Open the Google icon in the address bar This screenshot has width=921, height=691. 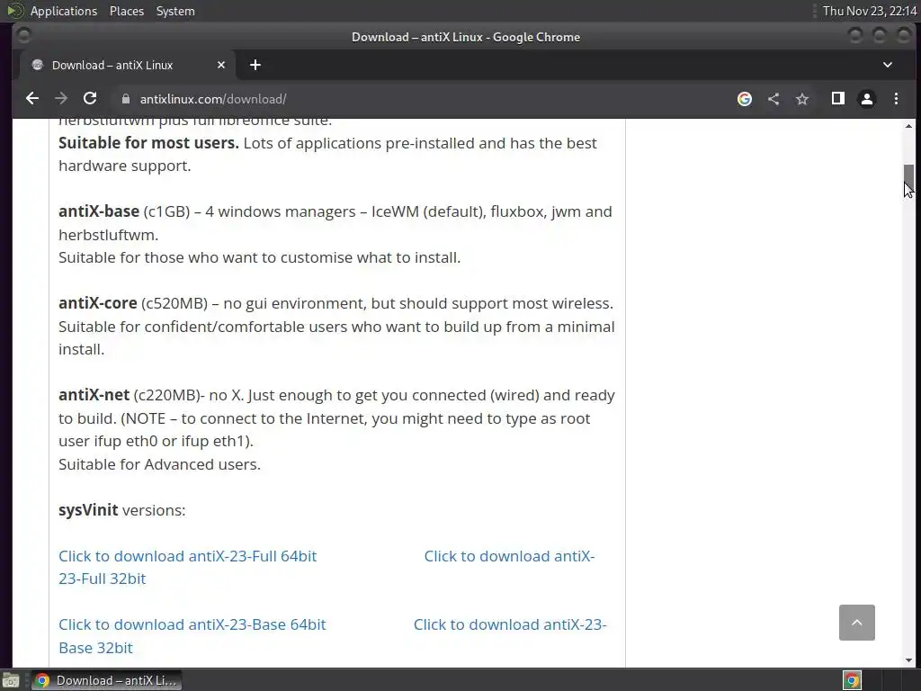(744, 99)
